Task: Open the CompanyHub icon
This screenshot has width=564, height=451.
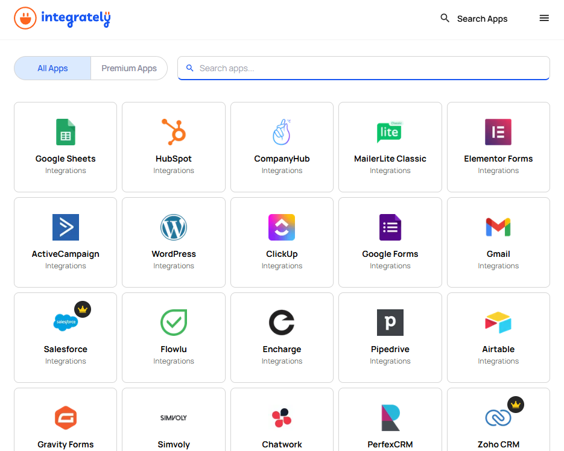Action: coord(282,132)
